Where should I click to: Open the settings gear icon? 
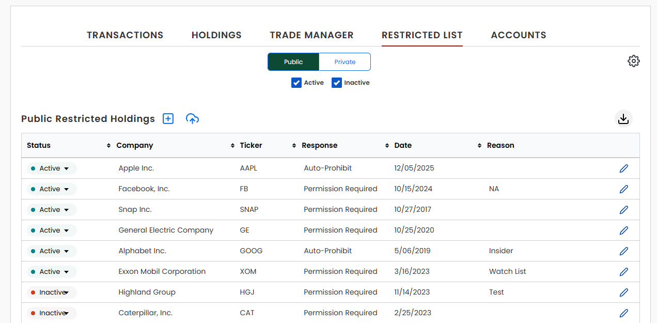click(x=634, y=61)
